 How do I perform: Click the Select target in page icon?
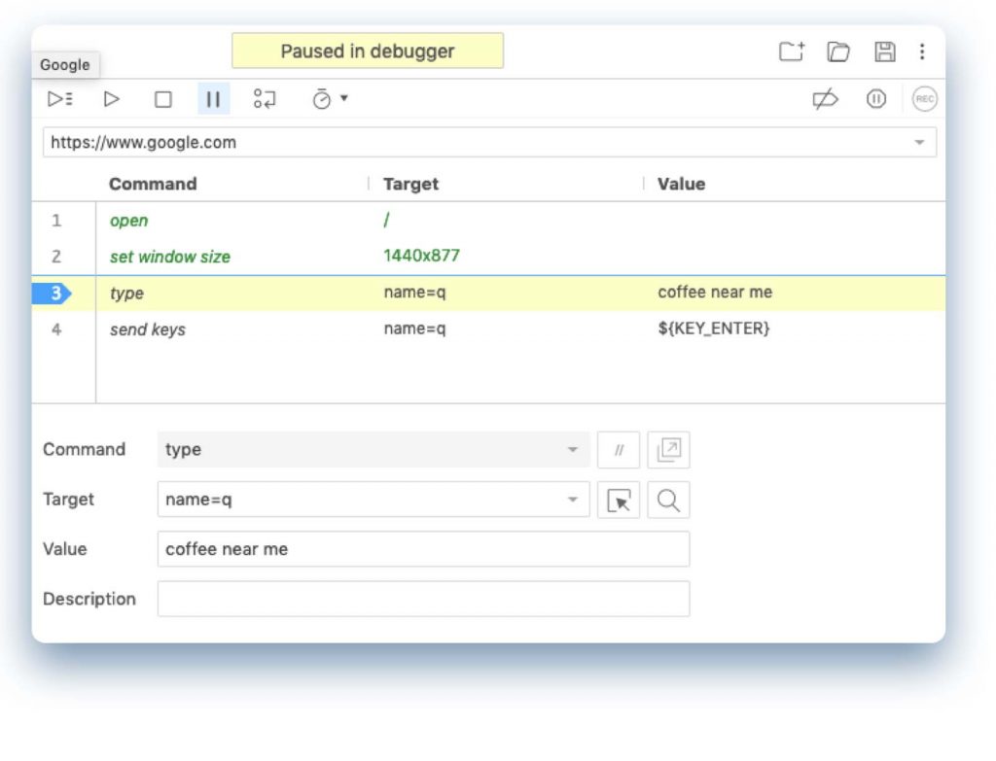(x=619, y=501)
